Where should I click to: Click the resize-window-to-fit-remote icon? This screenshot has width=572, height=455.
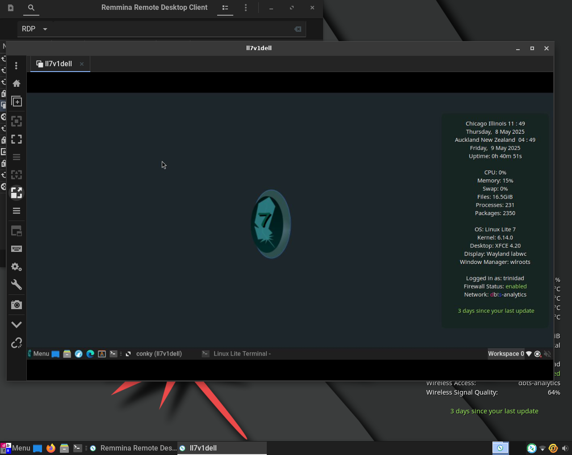point(17,121)
